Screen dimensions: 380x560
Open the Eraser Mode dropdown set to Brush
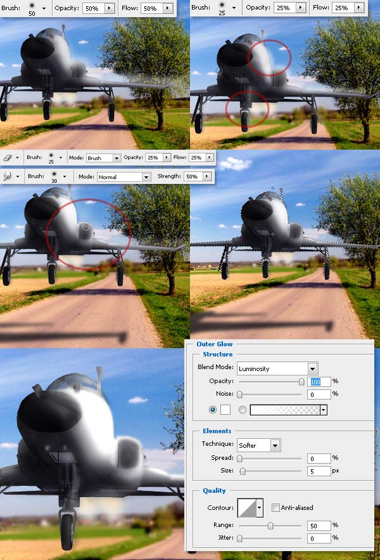point(103,158)
